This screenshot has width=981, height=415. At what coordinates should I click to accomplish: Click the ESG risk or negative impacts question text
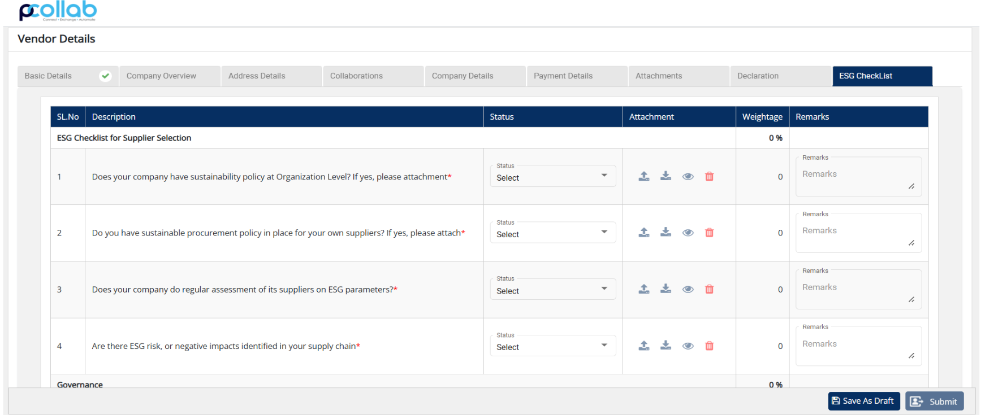click(x=226, y=346)
